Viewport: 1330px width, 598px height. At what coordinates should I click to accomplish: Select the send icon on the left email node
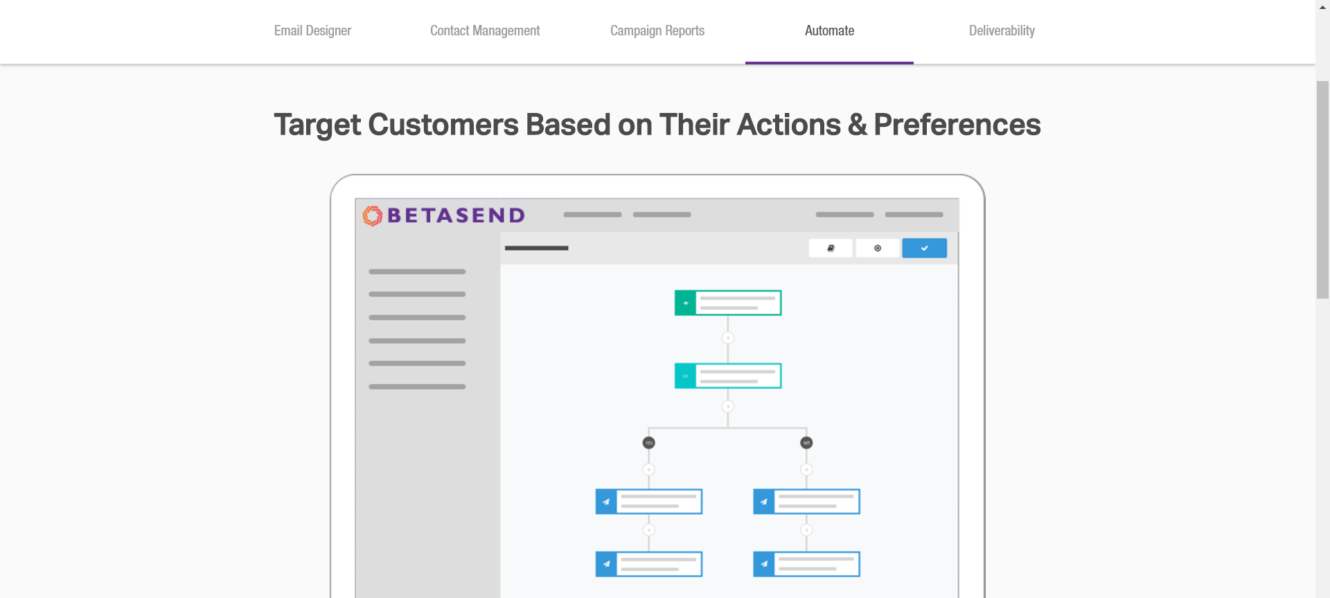tap(605, 502)
